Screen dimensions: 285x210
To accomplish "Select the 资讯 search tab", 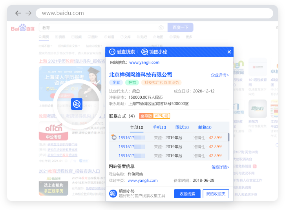I will coord(60,37).
